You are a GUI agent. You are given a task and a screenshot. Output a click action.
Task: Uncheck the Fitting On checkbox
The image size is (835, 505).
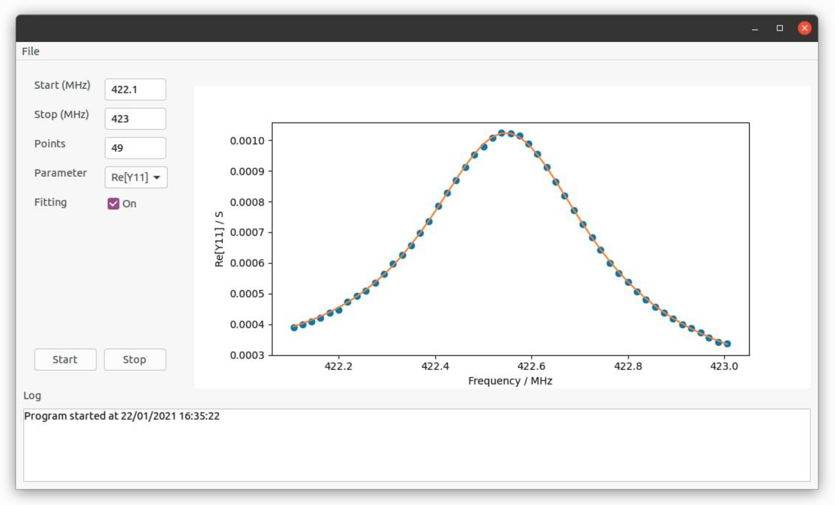[113, 204]
